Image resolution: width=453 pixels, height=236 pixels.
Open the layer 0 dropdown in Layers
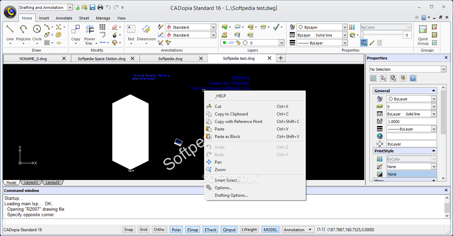(281, 43)
